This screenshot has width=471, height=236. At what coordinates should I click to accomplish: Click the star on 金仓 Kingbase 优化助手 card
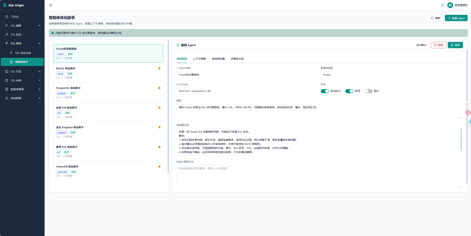[160, 127]
